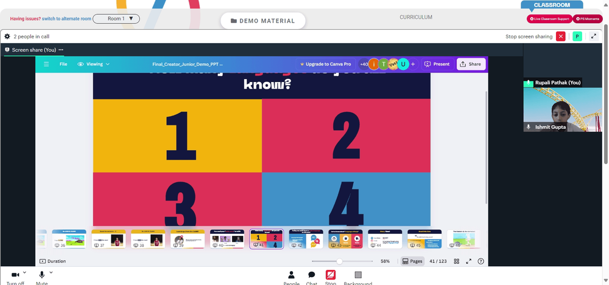Select slide thumbnail 40
The image size is (609, 285).
pos(227,239)
